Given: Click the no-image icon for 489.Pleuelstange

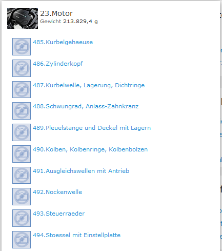Looking at the screenshot, I should (22, 132).
